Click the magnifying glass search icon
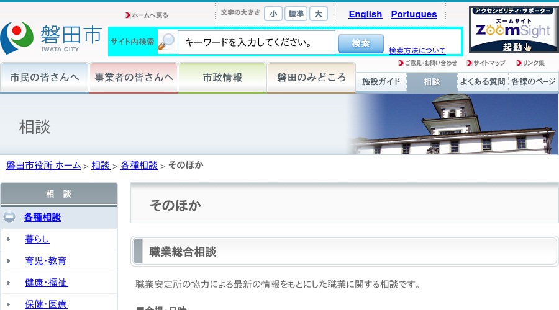The width and height of the screenshot is (559, 310). 166,42
